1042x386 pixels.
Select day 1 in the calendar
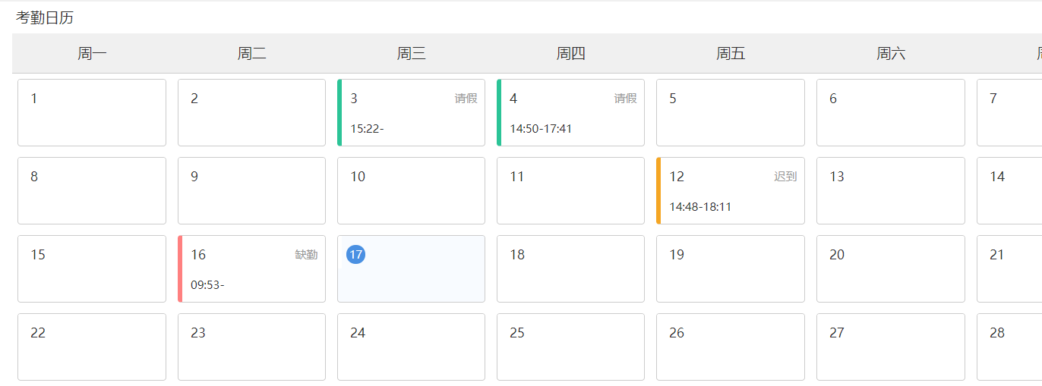(92, 112)
